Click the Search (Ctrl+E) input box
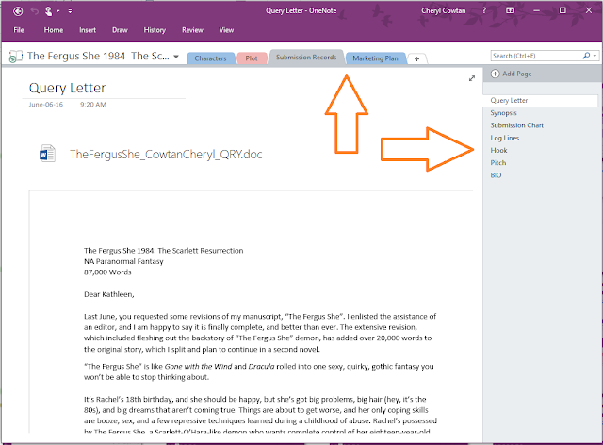 [x=536, y=56]
